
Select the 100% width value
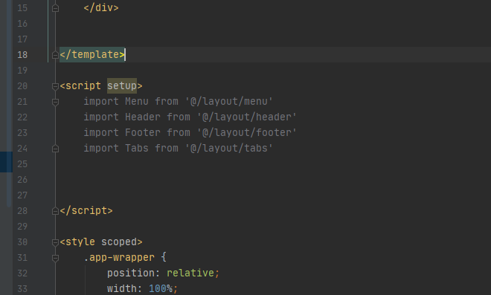161,288
